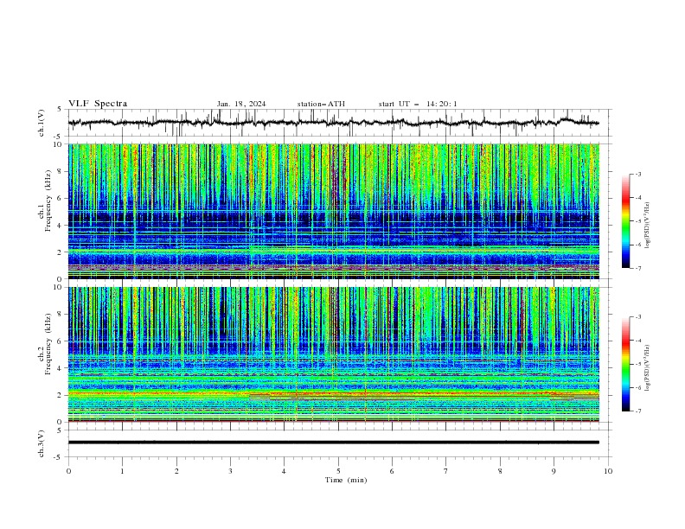Click the ch.2 frequency axis "2" tick label
Screen dimensions: 685x529
click(60, 395)
